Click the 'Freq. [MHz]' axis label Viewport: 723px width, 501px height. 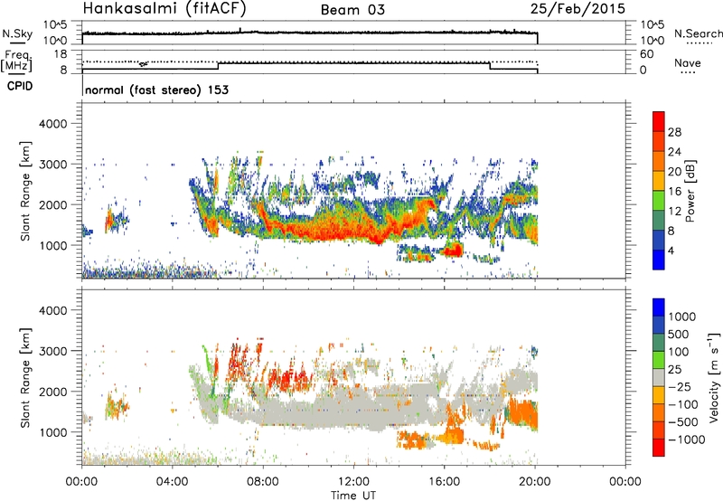coord(17,61)
